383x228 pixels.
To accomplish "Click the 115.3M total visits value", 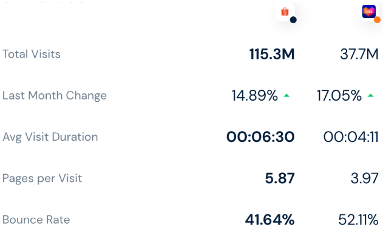I will point(272,54).
